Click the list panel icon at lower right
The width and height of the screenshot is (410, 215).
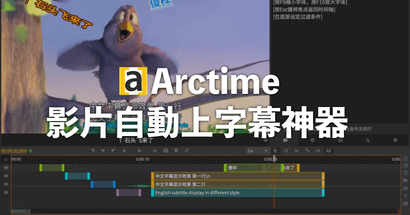[x=405, y=204]
